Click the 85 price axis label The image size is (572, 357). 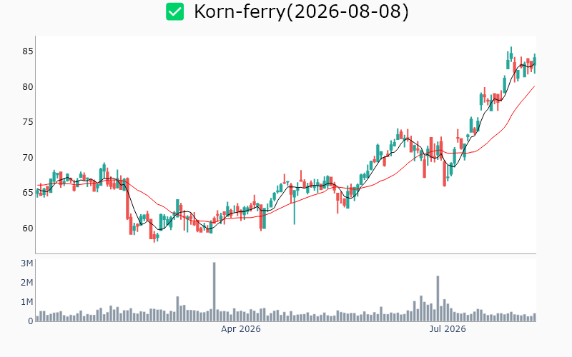28,51
